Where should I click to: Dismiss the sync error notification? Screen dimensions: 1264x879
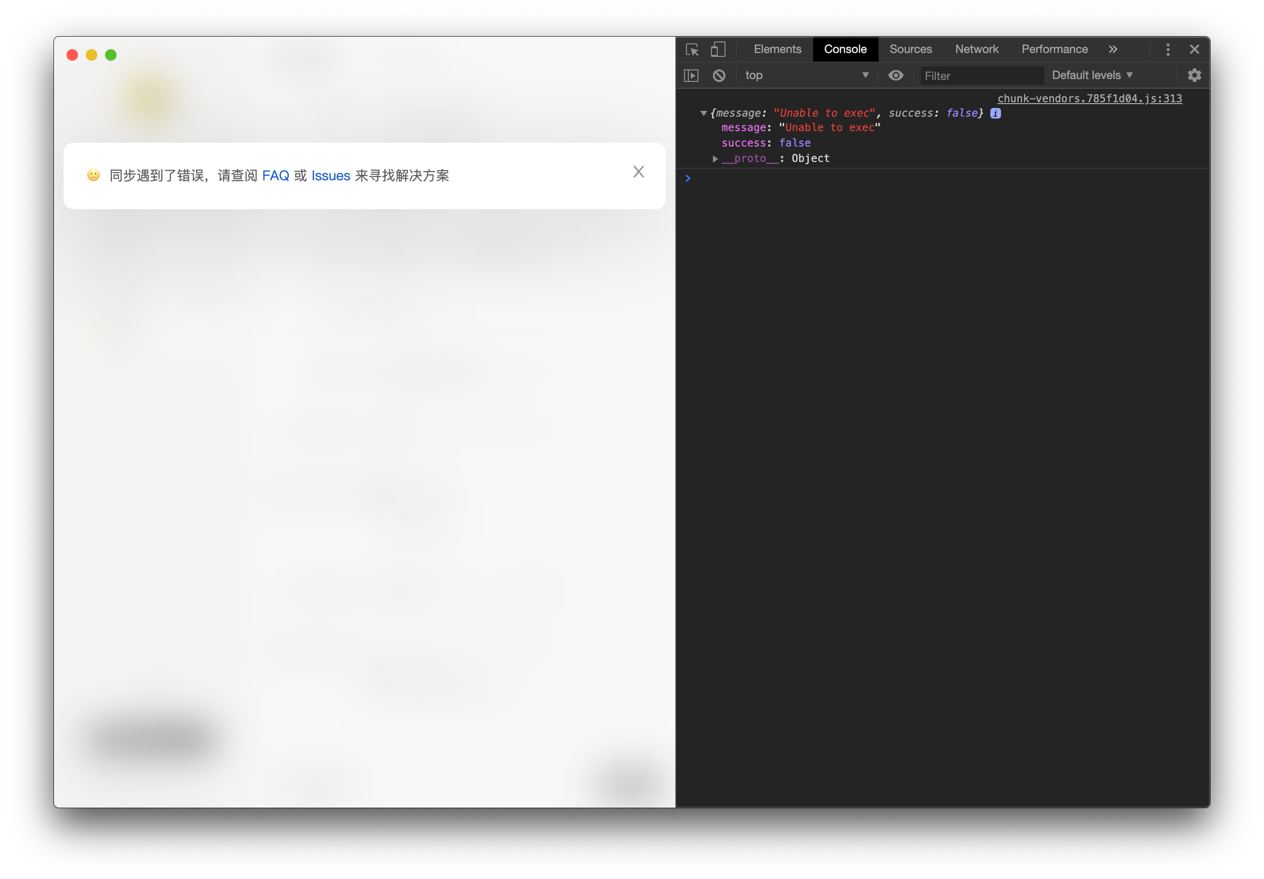click(638, 172)
